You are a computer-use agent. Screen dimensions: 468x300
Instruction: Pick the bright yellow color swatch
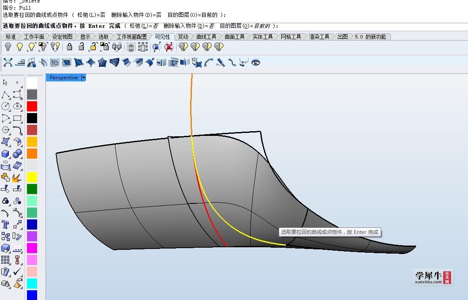click(32, 177)
